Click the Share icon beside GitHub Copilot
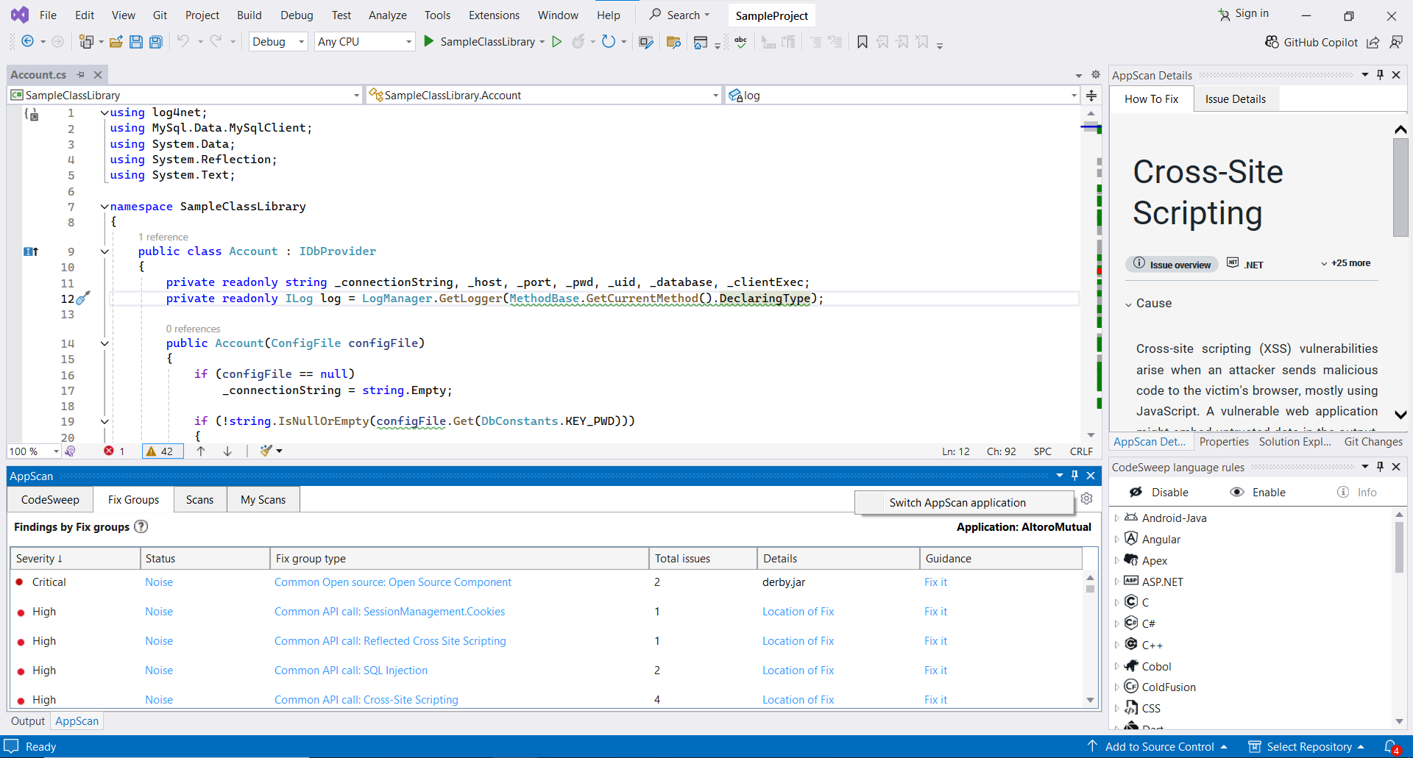This screenshot has height=758, width=1413. coord(1373,43)
